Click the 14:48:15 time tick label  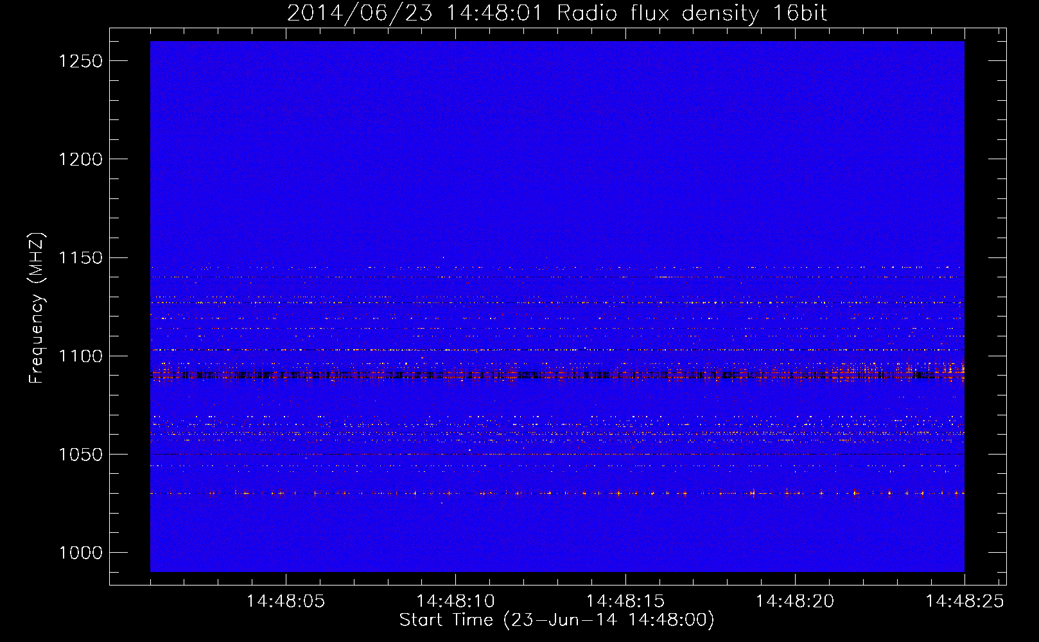click(625, 602)
